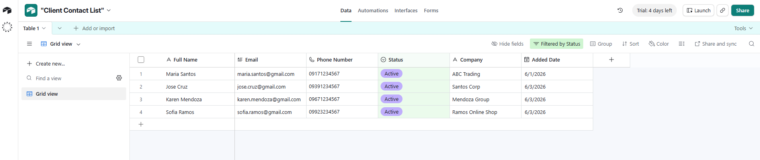
Task: Expand the Client Contact List name dropdown
Action: (109, 10)
